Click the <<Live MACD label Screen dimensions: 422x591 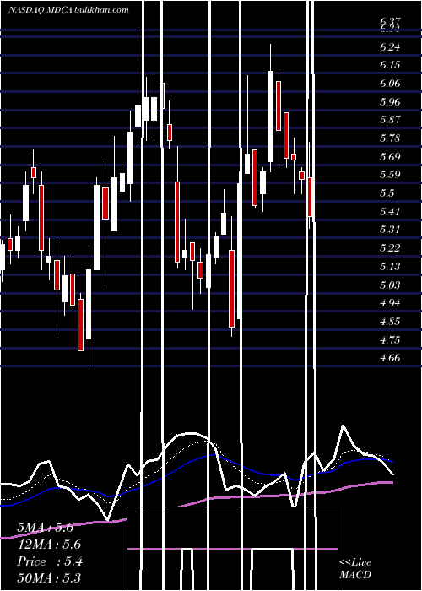(x=355, y=568)
